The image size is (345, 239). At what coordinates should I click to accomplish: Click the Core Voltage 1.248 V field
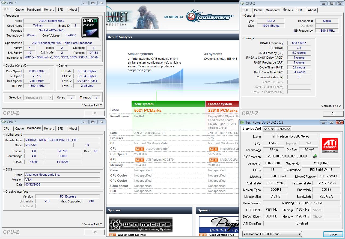(x=71, y=35)
